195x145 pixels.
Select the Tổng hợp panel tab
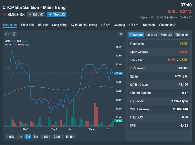tap(136, 35)
